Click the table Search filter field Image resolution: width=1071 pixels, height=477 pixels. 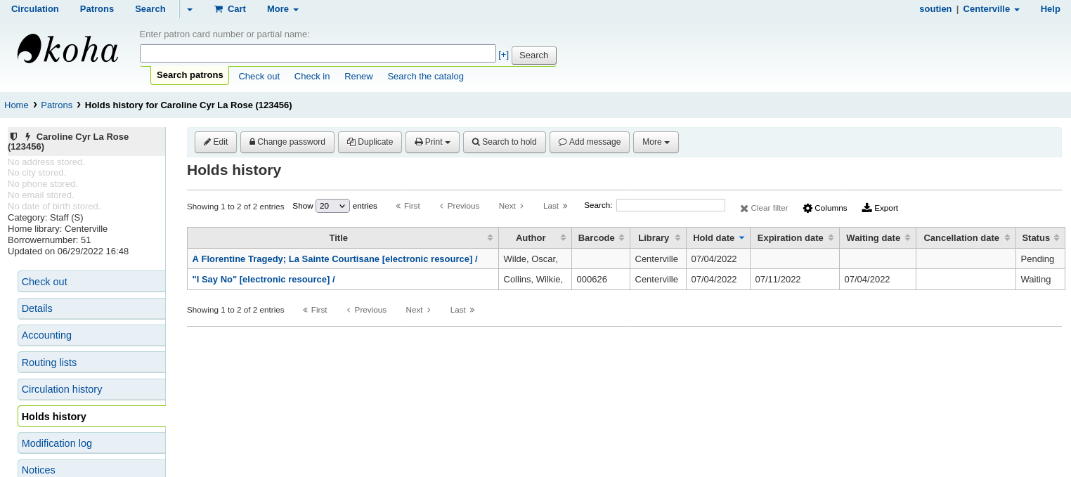670,205
